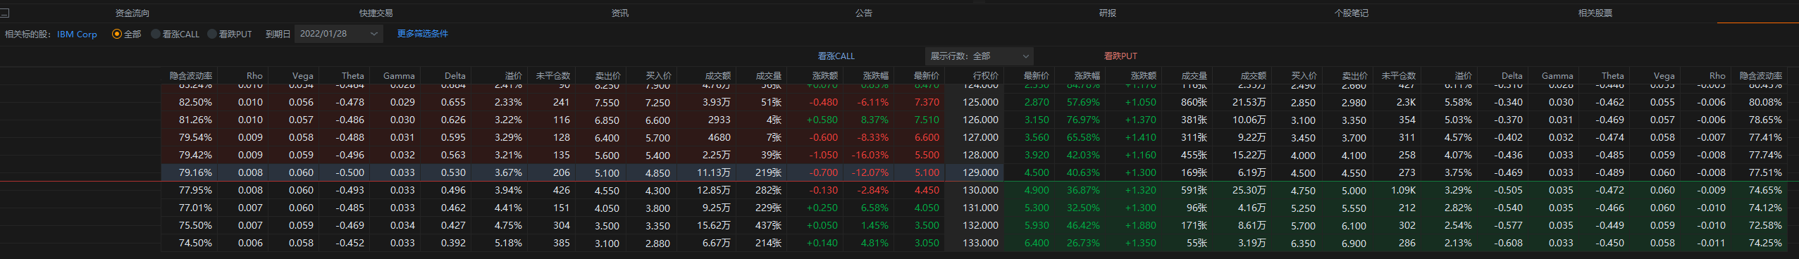Select the 看涨CALL radio filter

click(175, 34)
